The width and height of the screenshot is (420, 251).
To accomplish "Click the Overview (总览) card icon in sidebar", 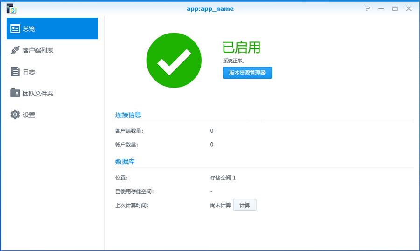I will [x=15, y=28].
